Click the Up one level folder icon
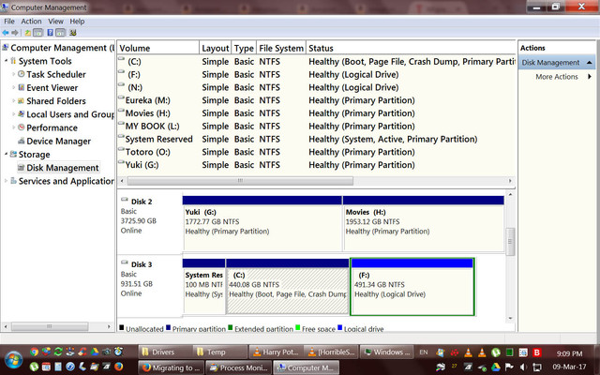 pyautogui.click(x=28, y=33)
